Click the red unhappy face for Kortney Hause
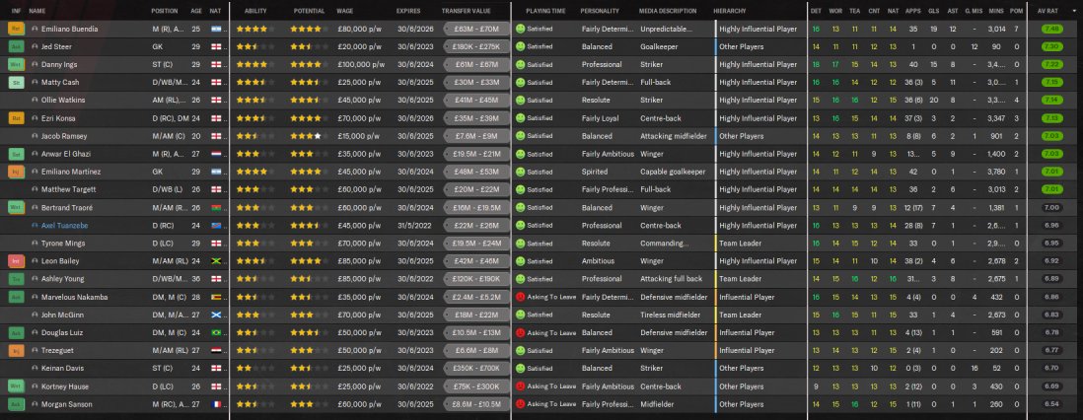 (x=520, y=386)
